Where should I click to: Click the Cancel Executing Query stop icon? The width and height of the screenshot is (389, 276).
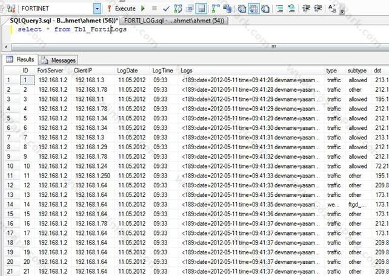(x=155, y=8)
